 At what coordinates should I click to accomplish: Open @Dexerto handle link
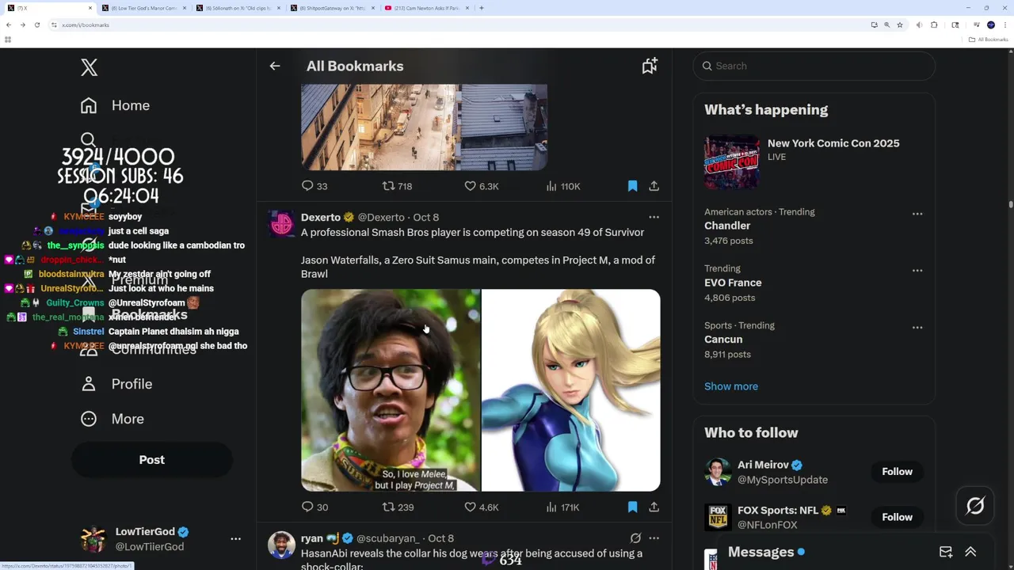pyautogui.click(x=381, y=217)
